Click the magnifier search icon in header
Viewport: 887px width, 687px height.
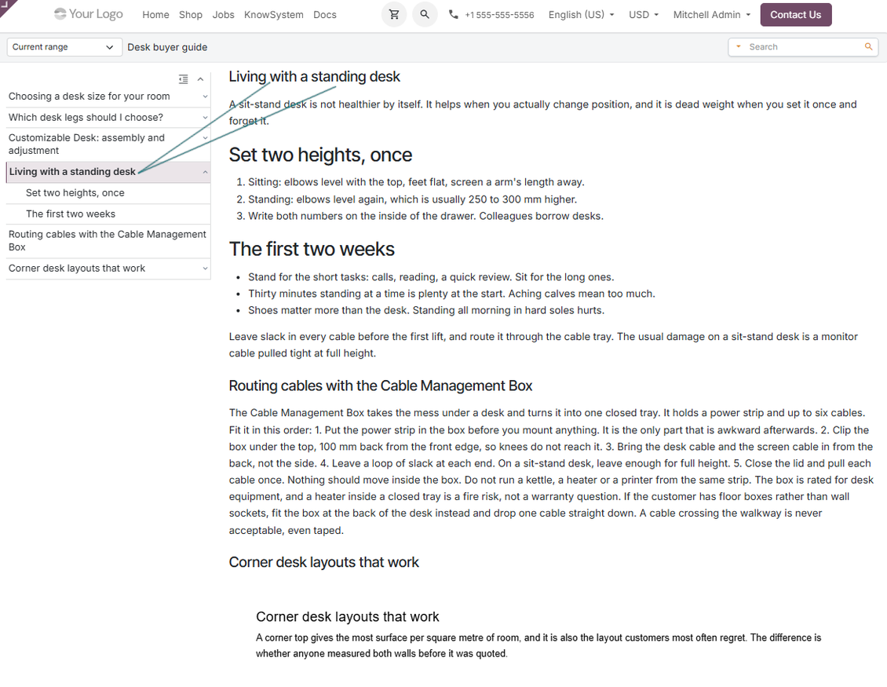coord(425,15)
